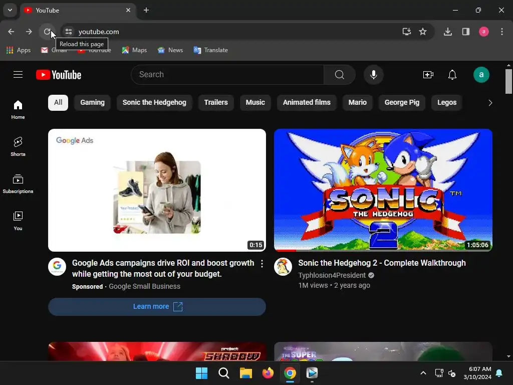Start voice search with the microphone icon

pos(373,75)
